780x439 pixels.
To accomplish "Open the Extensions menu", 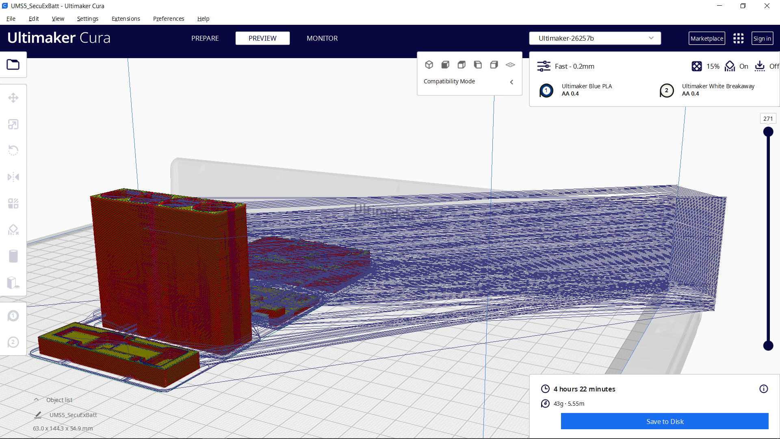I will click(x=126, y=19).
